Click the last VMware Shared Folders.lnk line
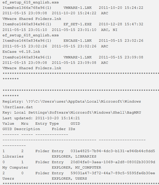159x185 pixels. pos(32,68)
